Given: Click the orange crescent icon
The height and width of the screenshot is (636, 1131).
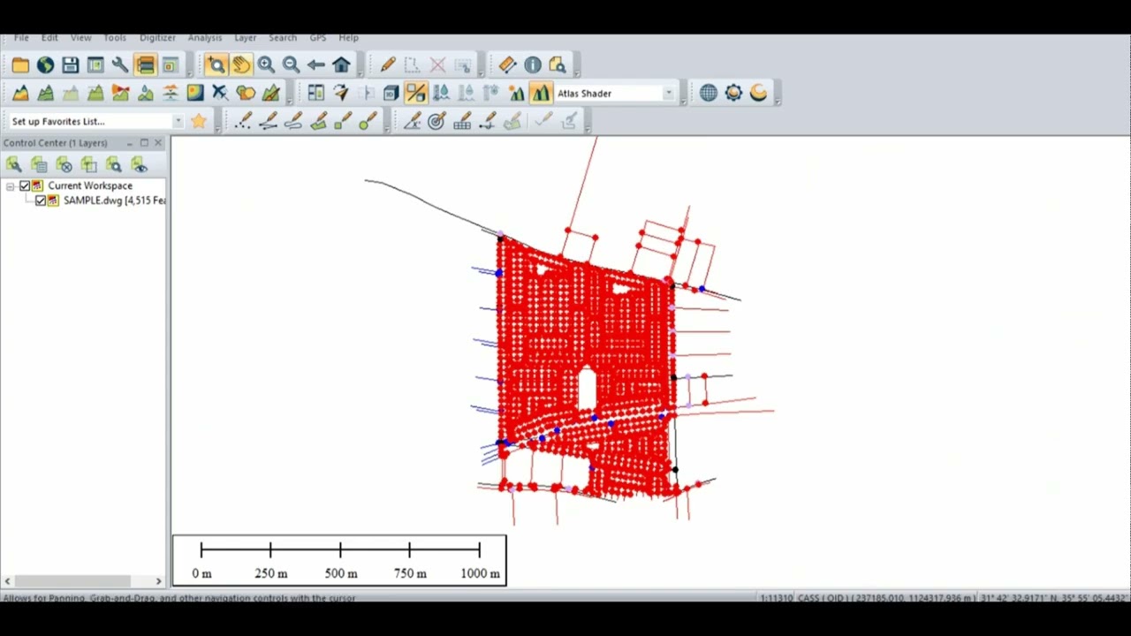Looking at the screenshot, I should [758, 93].
